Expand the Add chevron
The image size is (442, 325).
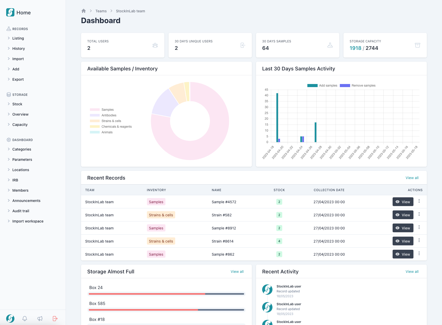pyautogui.click(x=9, y=69)
